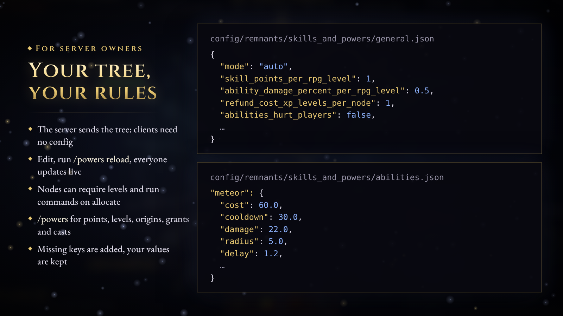The width and height of the screenshot is (563, 316).
Task: Click the abilities.json file path text
Action: [x=327, y=178]
